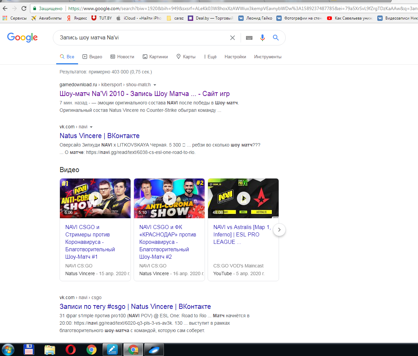418x356 pixels.
Task: Open the Яндекс bookmark
Action: 77,18
